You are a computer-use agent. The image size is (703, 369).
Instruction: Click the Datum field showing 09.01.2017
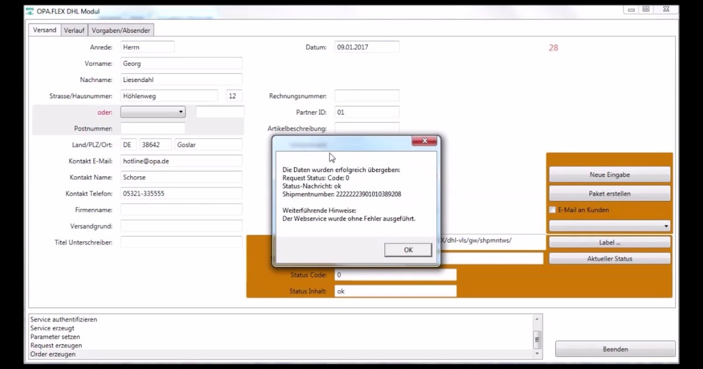367,47
